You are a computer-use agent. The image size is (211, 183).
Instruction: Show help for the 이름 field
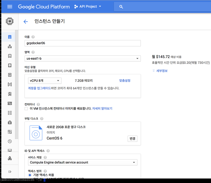coord(33,37)
